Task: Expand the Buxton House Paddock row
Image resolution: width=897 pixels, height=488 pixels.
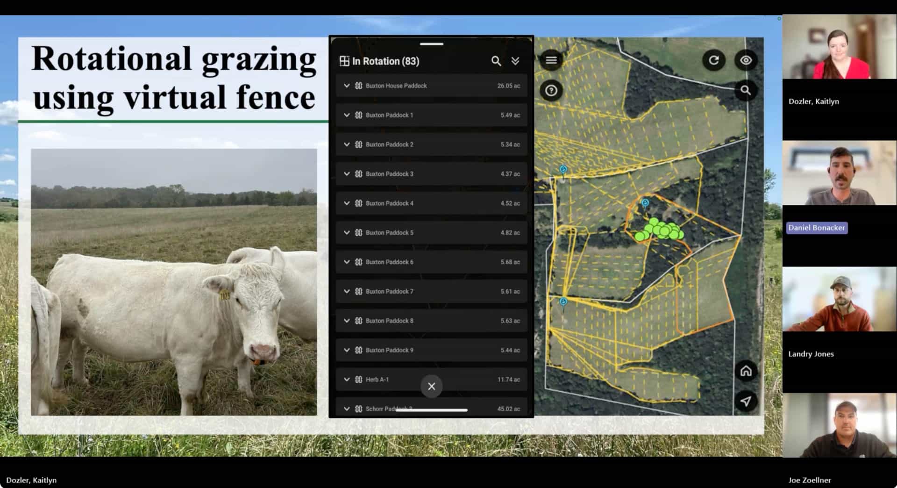Action: click(347, 86)
